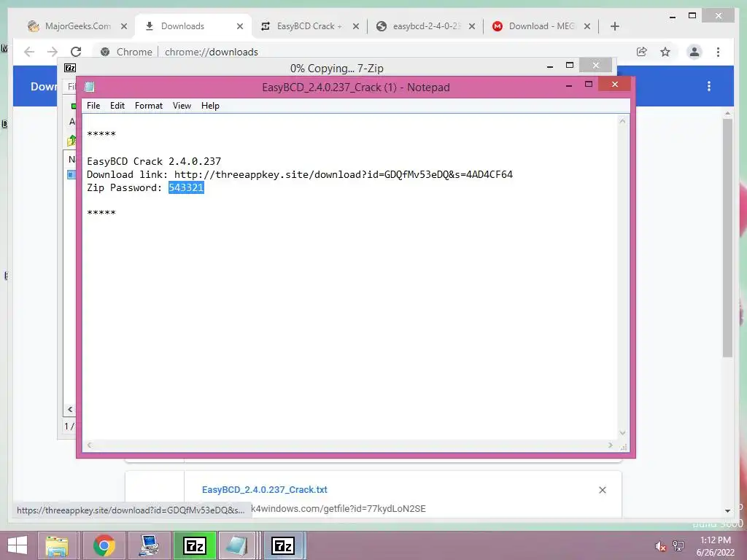Go forward in Chrome
The height and width of the screenshot is (560, 747).
53,52
